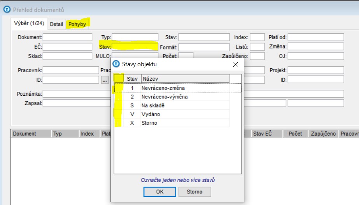359x205 pixels.
Task: Focus the Platí od input field
Action: tap(316, 37)
